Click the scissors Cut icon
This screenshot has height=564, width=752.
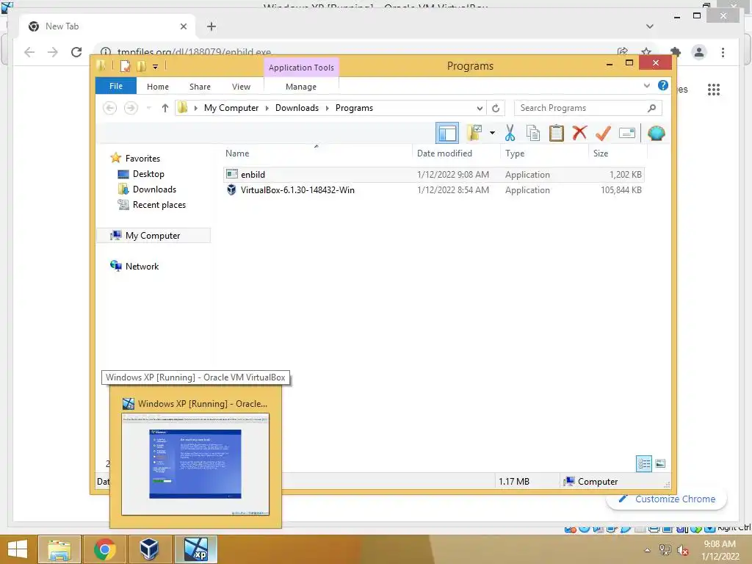[x=510, y=133]
